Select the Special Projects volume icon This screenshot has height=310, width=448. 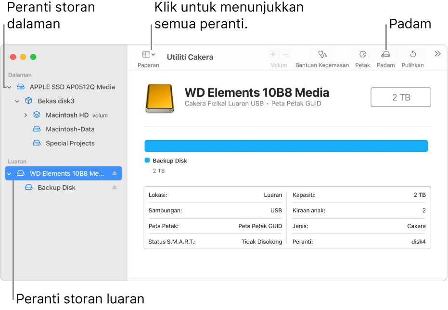coord(37,143)
